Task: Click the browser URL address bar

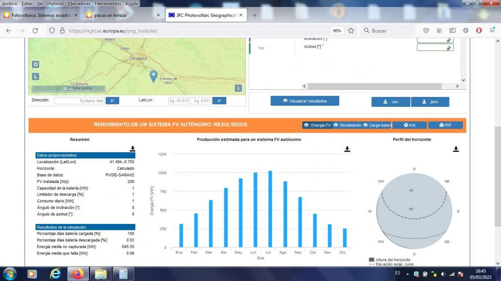Action: (198, 30)
